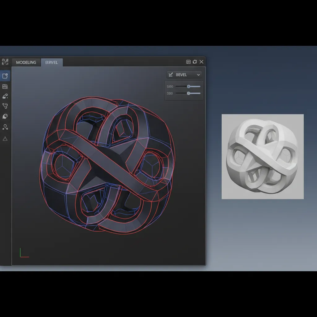The image size is (317, 317).
Task: Open the BEVEL tab next to MODELING
Action: click(x=51, y=62)
